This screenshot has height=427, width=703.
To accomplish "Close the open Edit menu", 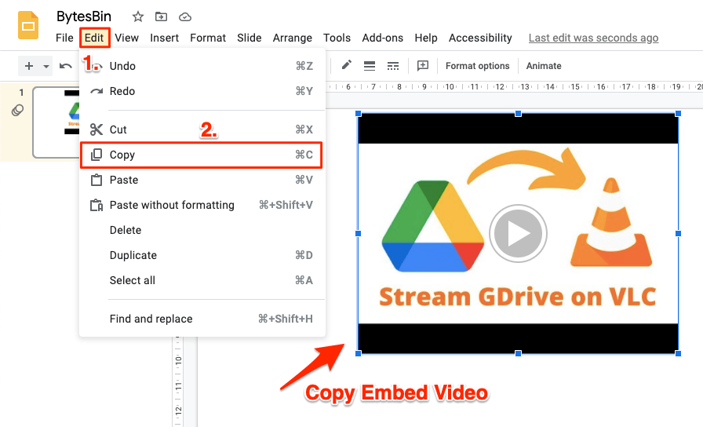I will click(95, 38).
